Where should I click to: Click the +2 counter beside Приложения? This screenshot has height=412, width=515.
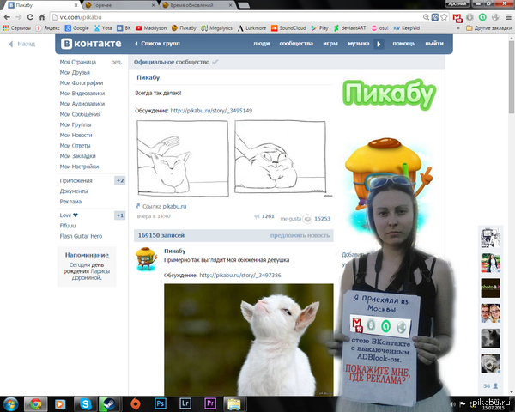point(119,181)
